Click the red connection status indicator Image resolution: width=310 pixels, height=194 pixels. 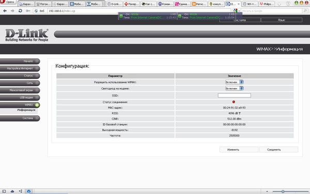(234, 102)
